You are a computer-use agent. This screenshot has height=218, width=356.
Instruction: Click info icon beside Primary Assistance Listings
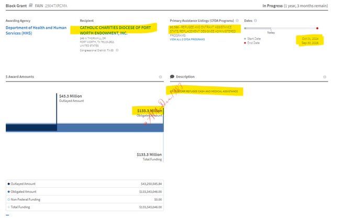coord(237,20)
